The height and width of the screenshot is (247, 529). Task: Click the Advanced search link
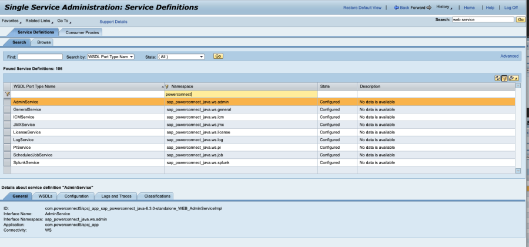[509, 56]
